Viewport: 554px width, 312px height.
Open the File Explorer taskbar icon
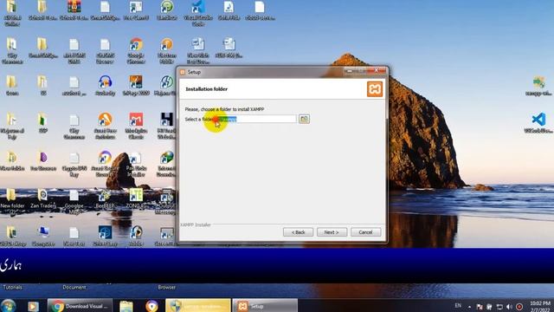126,306
